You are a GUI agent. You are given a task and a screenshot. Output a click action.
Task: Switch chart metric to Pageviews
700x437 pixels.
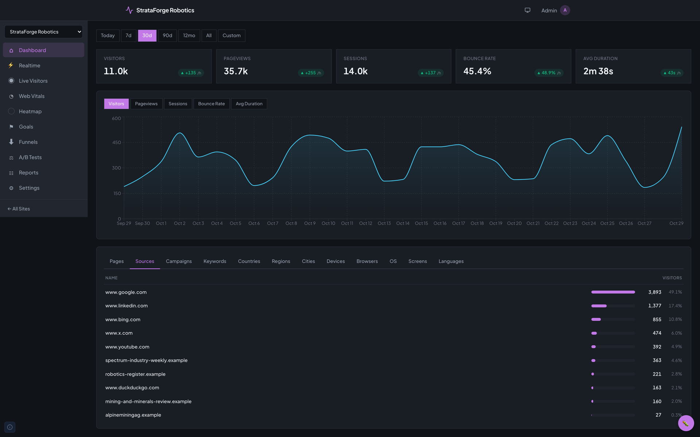coord(146,104)
